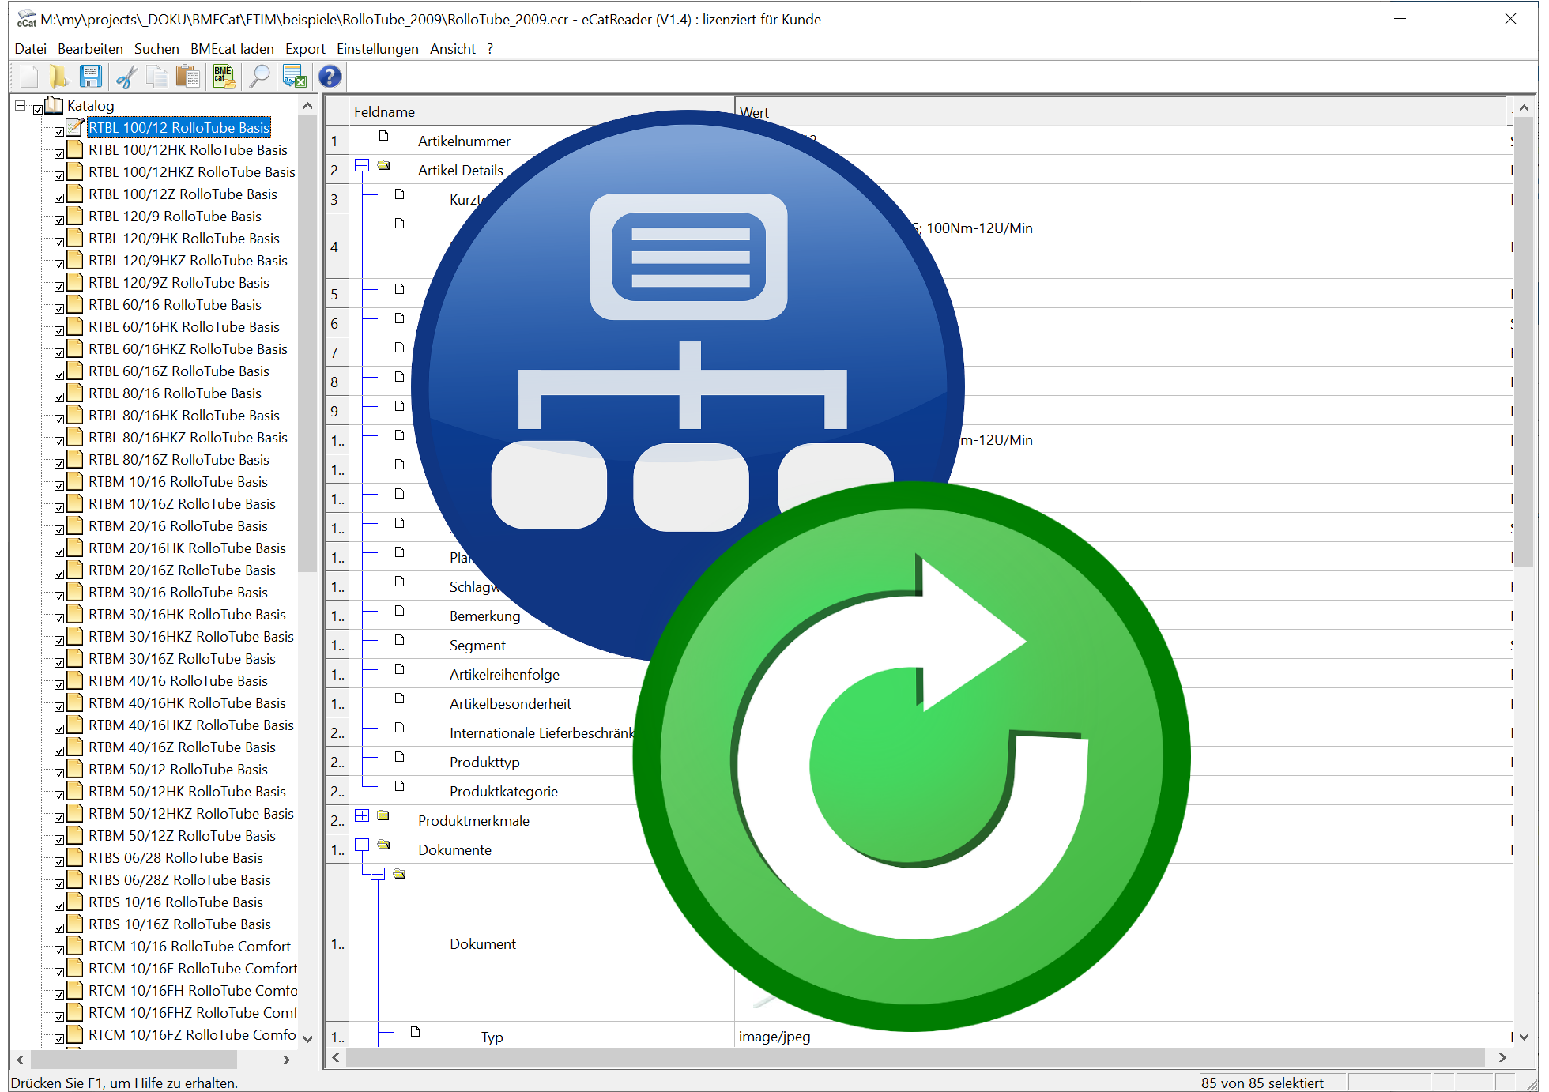Cut selection using the scissors icon
The width and height of the screenshot is (1549, 1092).
[126, 77]
